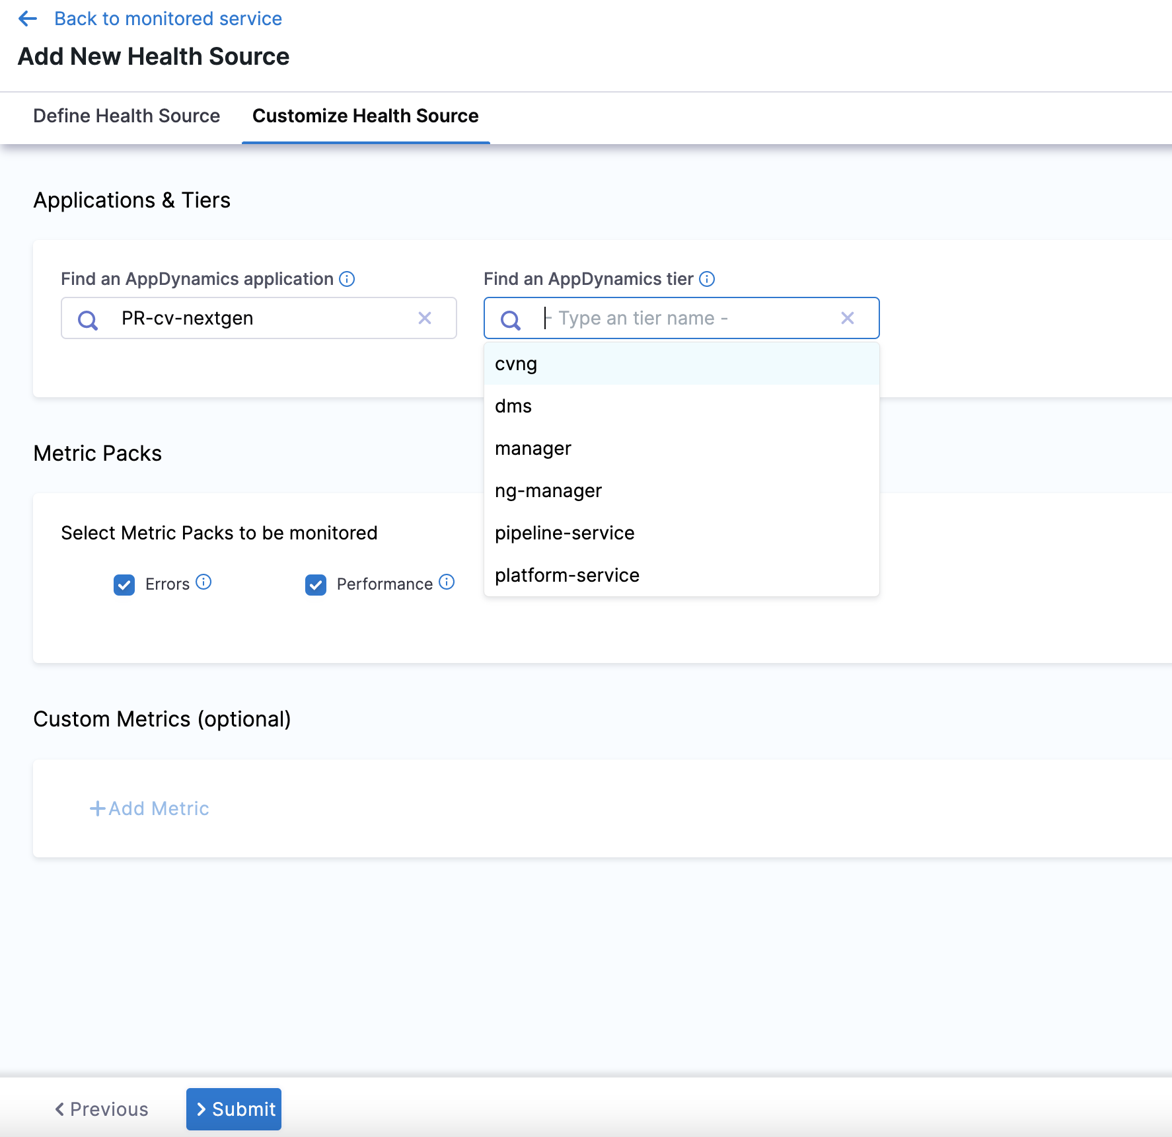Uncheck the Performance metric pack
The width and height of the screenshot is (1172, 1137).
click(x=316, y=584)
